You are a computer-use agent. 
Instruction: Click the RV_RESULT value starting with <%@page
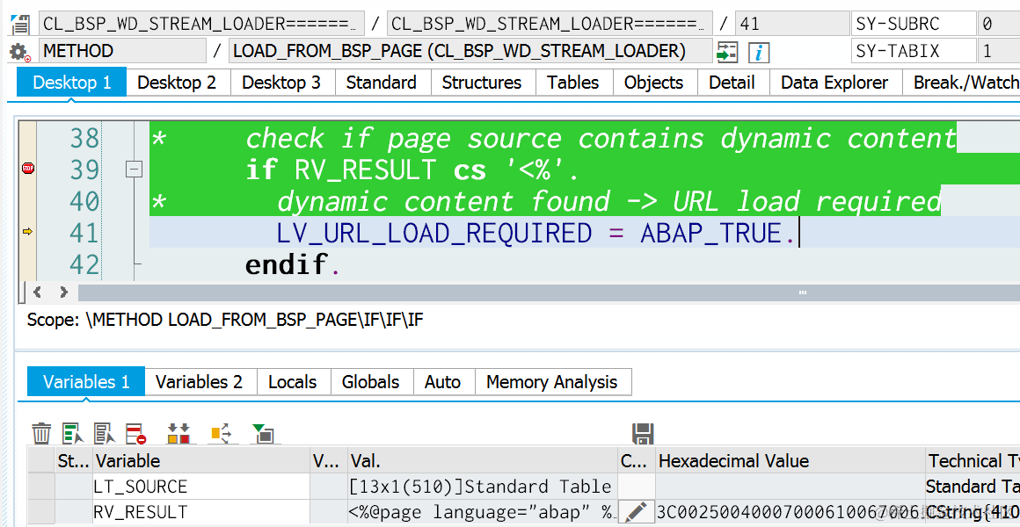pos(482,512)
